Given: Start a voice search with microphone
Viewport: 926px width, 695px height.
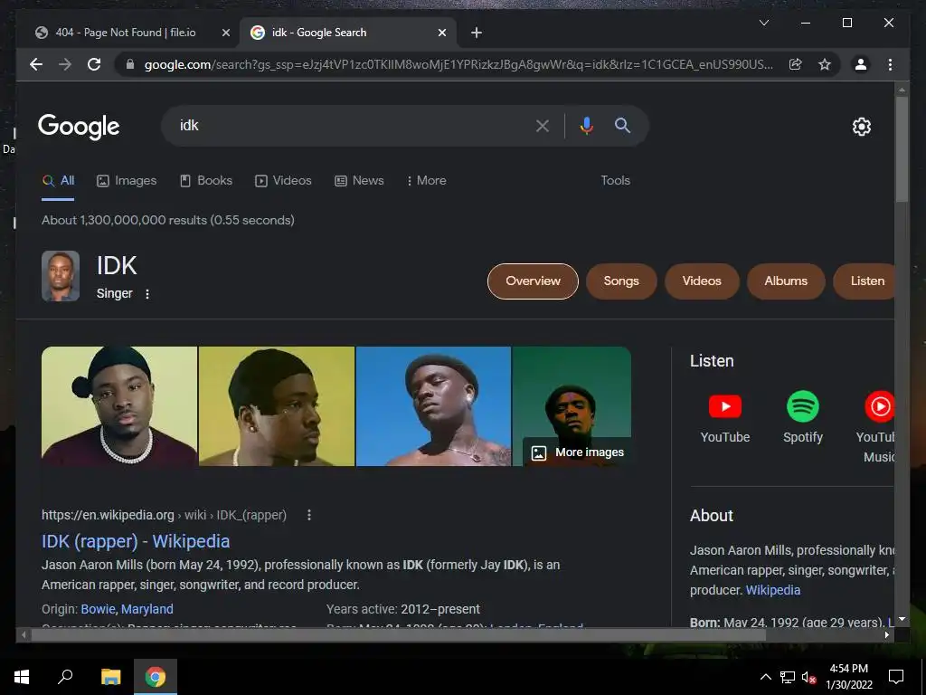Looking at the screenshot, I should coord(586,125).
